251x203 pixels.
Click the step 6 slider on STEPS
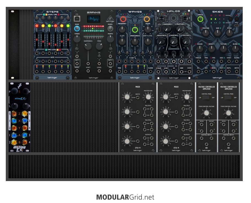click(68, 40)
